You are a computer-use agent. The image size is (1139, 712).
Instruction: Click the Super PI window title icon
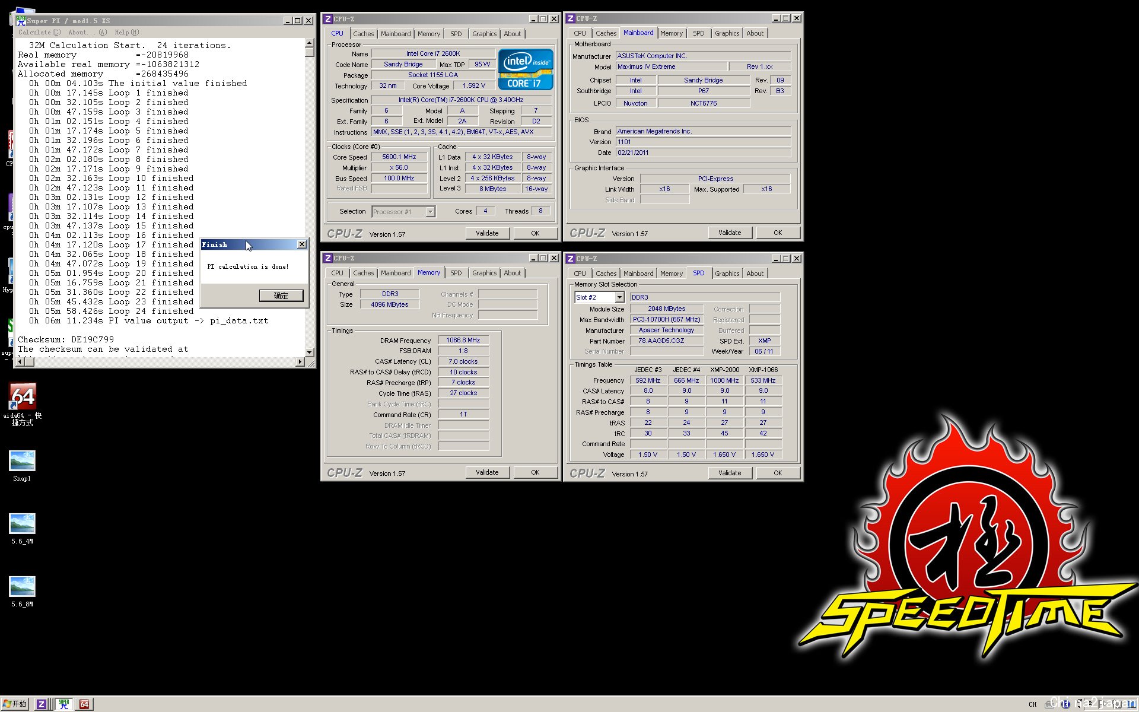21,20
